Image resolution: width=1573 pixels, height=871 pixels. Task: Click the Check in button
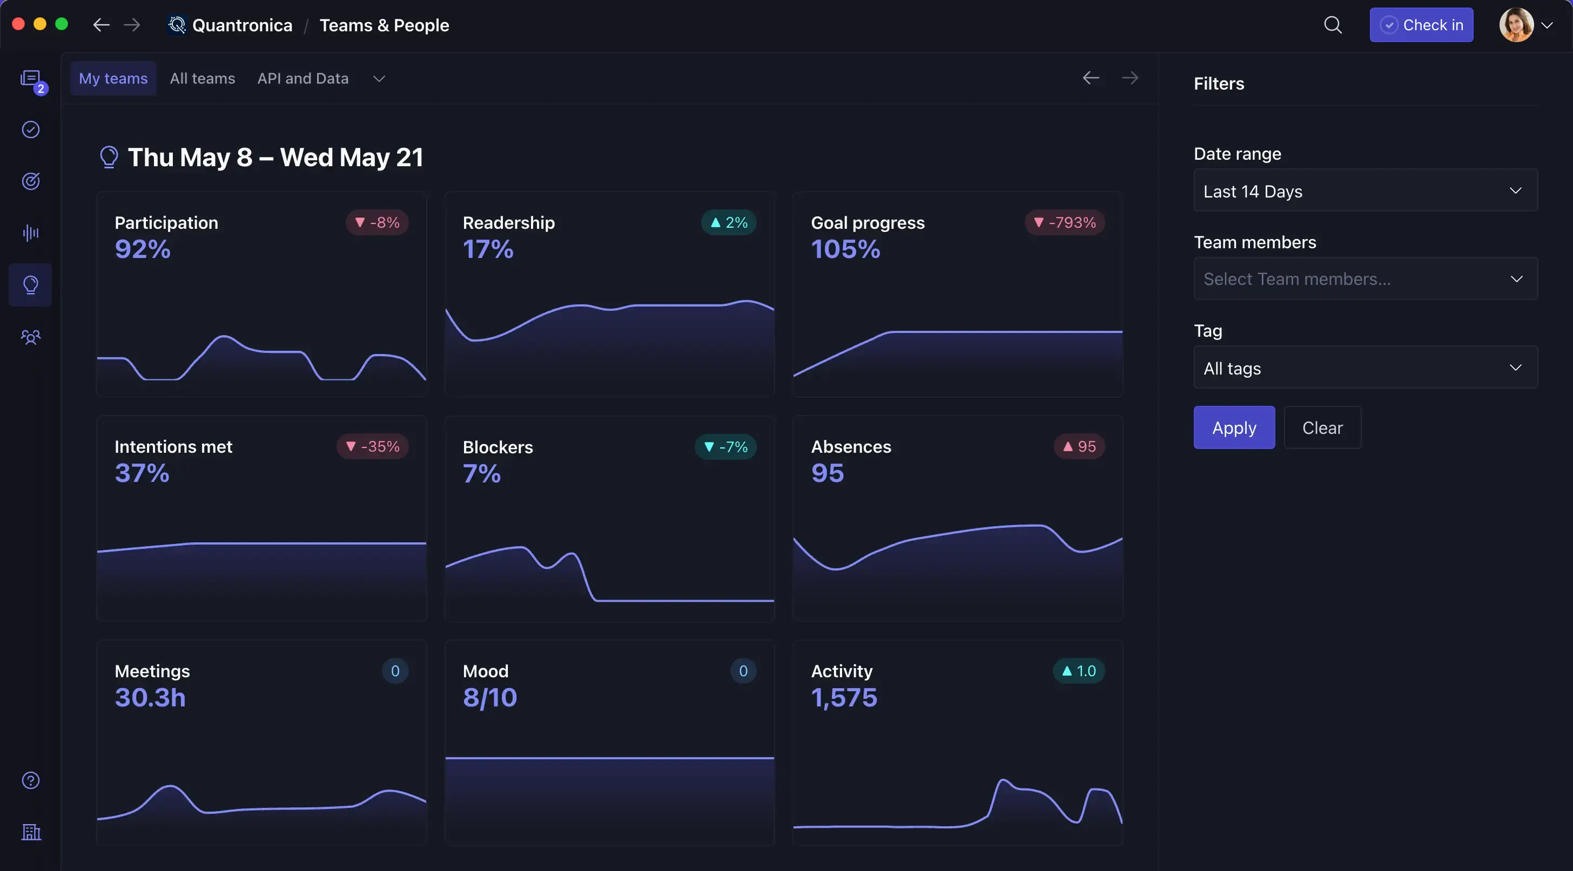click(1421, 25)
